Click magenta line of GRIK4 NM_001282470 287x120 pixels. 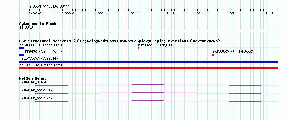(x=148, y=93)
